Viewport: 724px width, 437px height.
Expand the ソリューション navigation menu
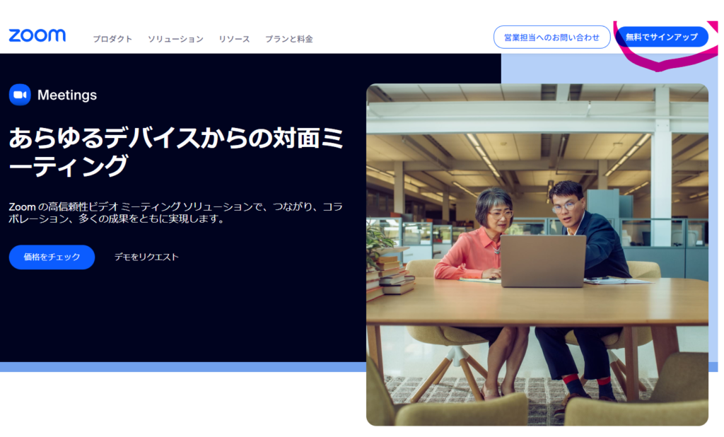(175, 39)
